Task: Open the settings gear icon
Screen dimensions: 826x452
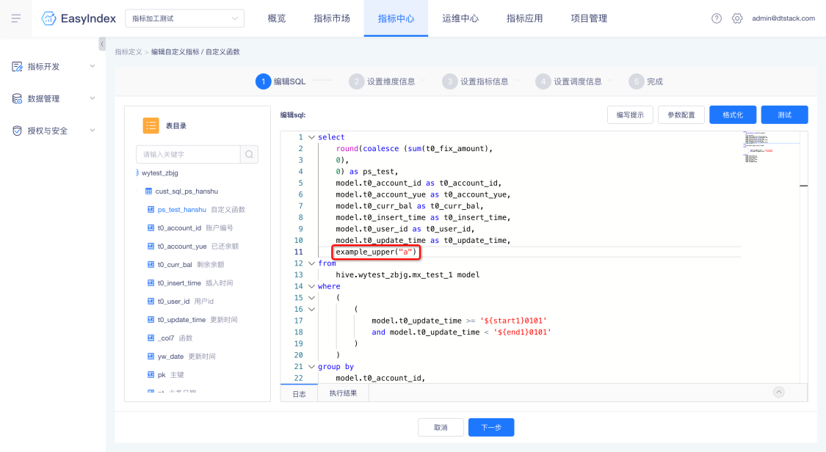Action: tap(737, 18)
